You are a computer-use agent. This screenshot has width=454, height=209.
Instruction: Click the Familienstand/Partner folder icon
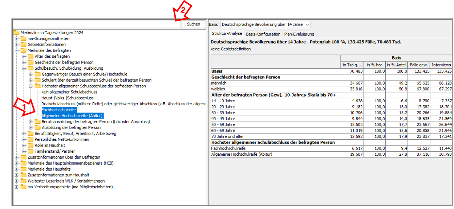pos(31,151)
